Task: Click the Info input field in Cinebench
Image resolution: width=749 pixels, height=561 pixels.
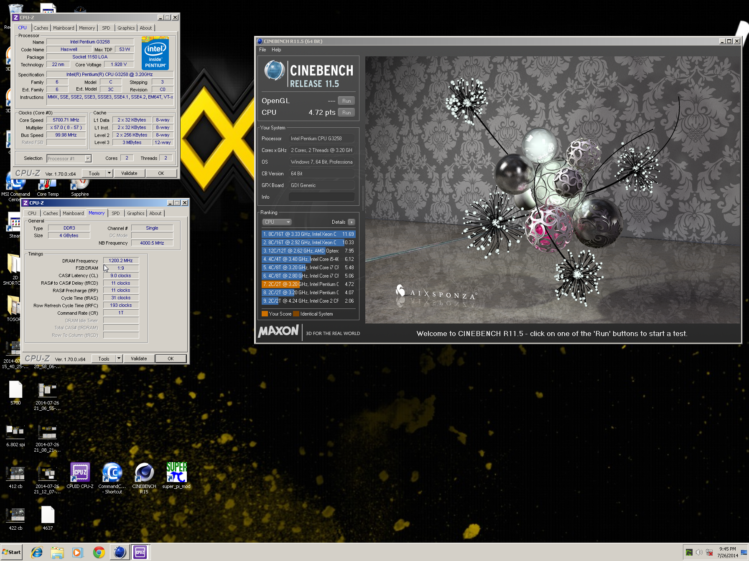Action: click(321, 197)
